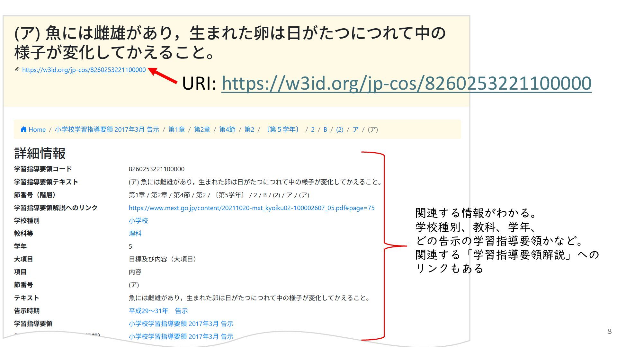The width and height of the screenshot is (617, 347).
Task: Click 小学校学習指導要領 2017年3月 告示 in 学習指導要領 row
Action: pos(181,324)
